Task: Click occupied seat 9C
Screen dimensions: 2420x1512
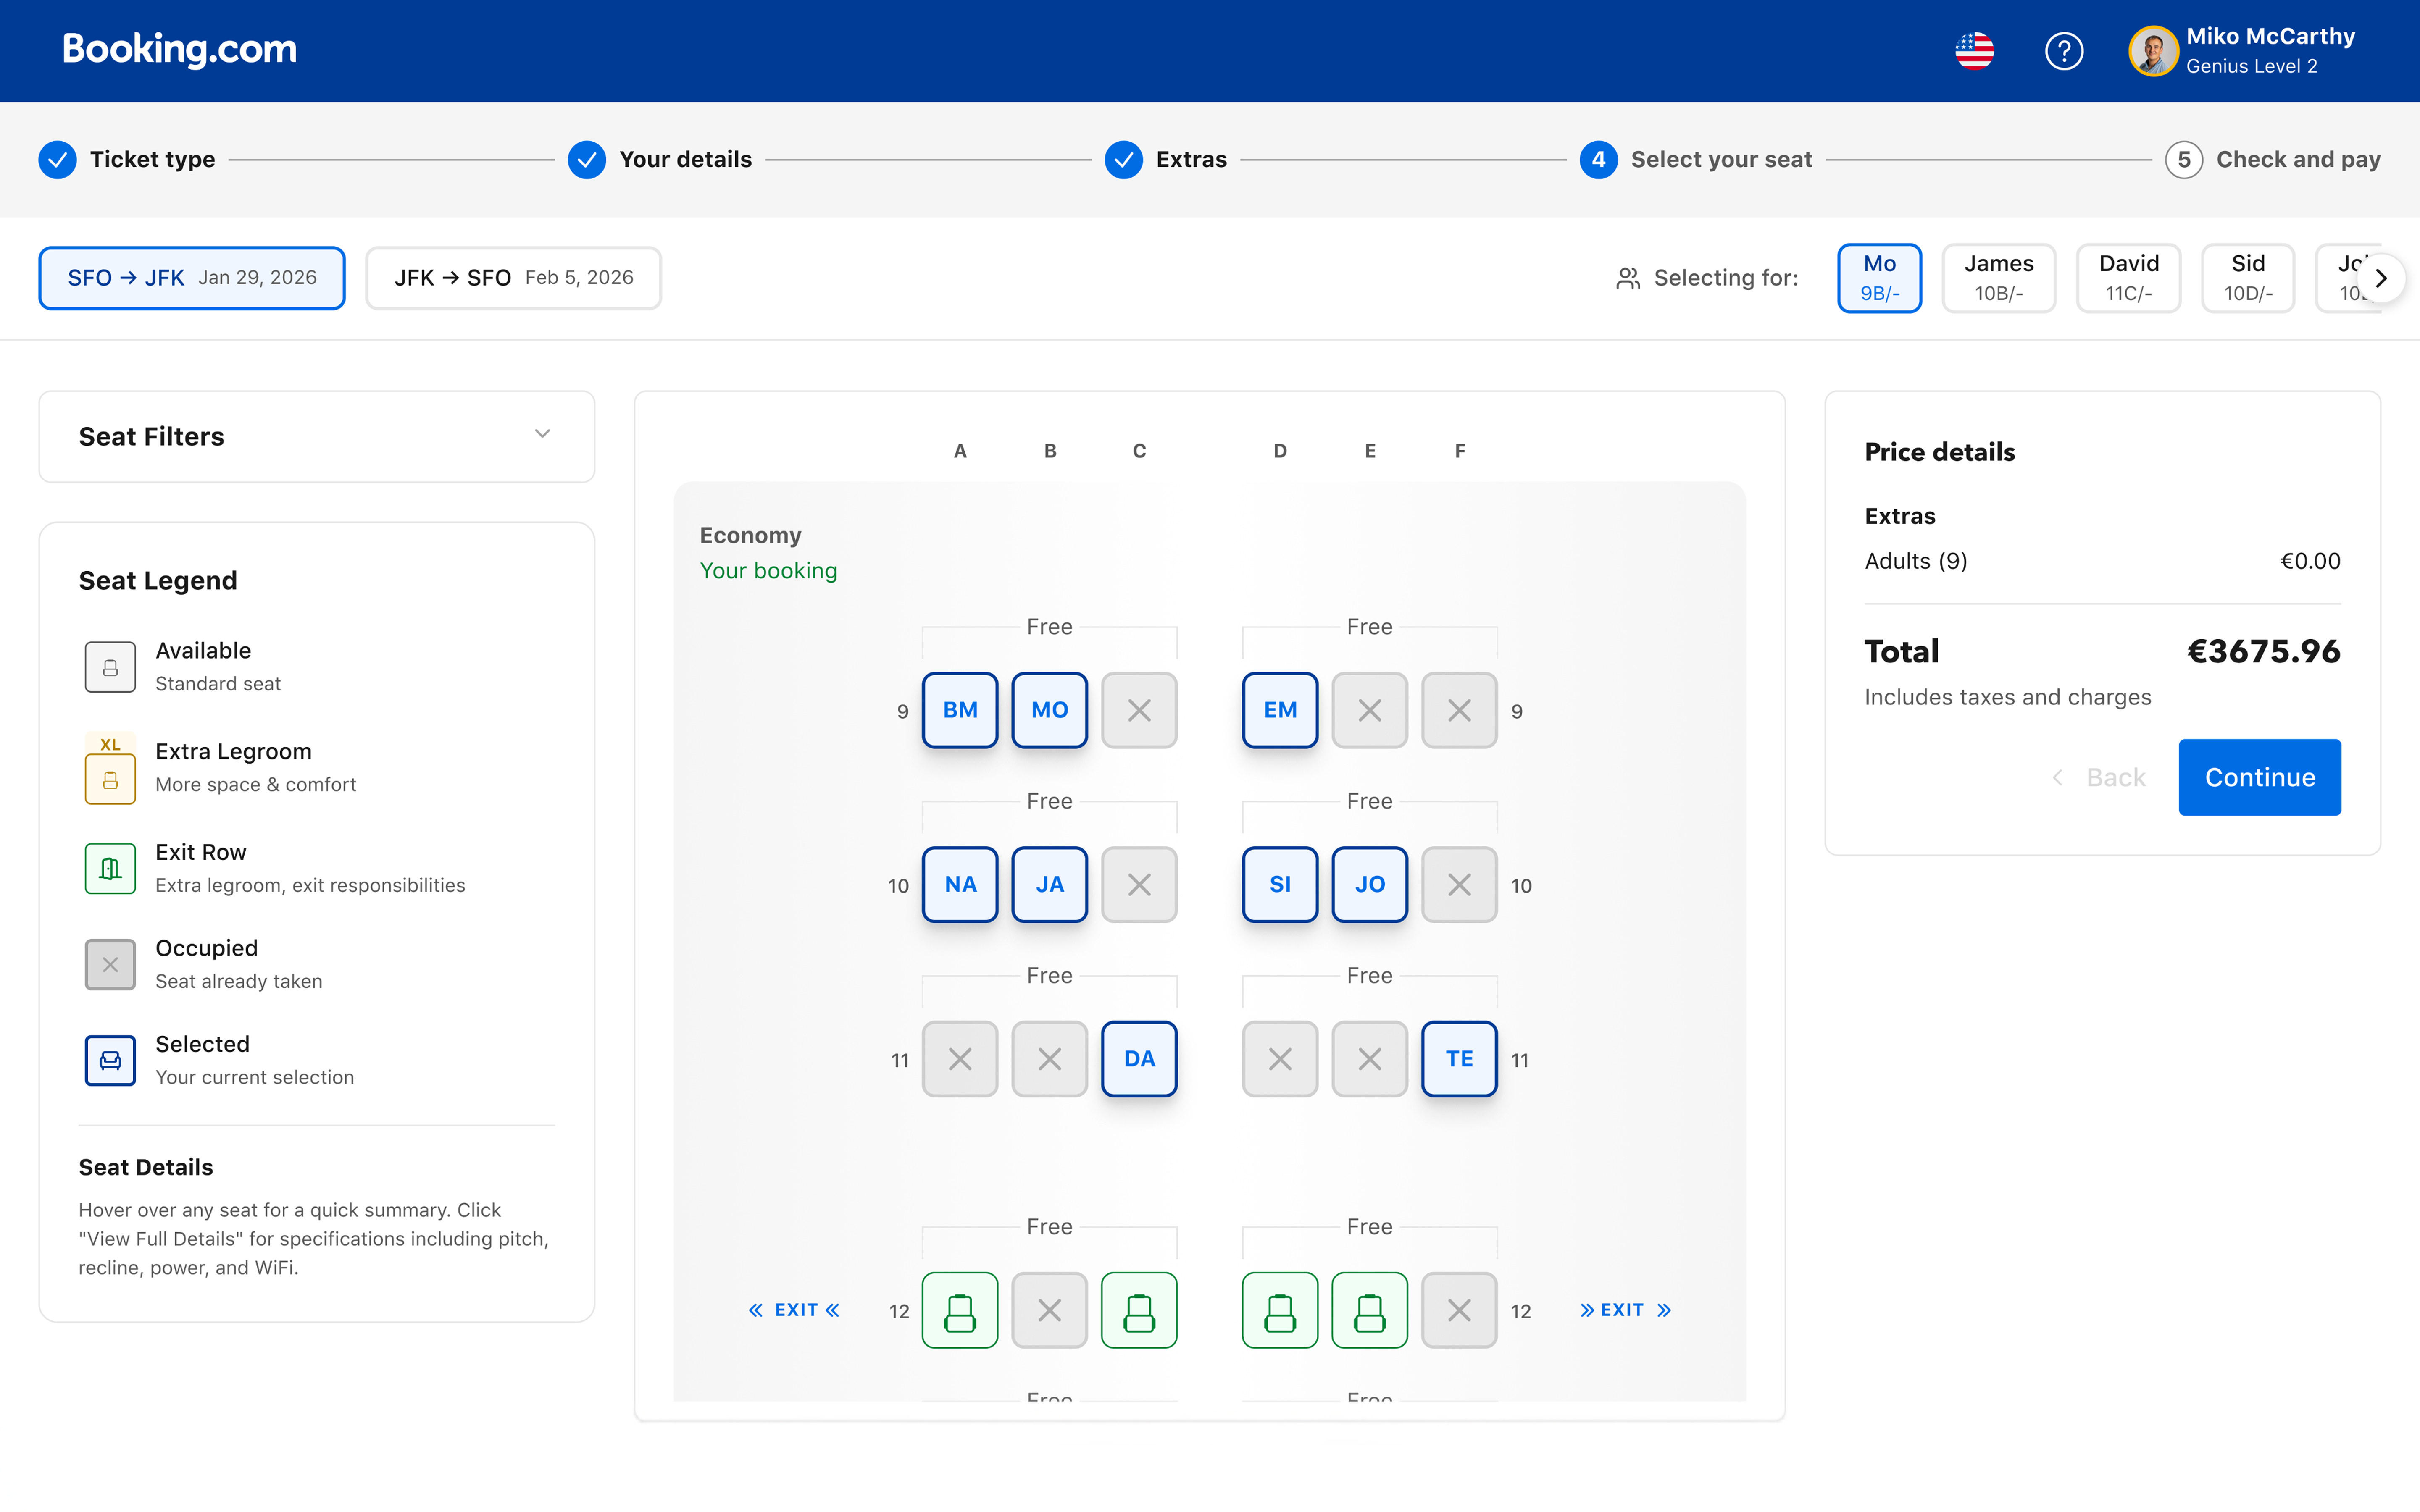Action: (x=1139, y=710)
